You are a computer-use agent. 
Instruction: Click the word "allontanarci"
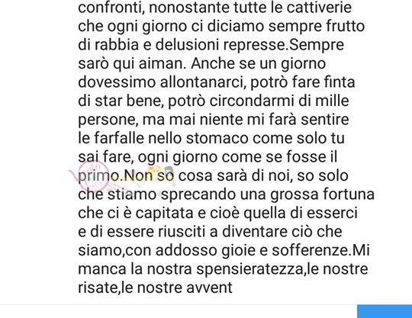click(x=203, y=82)
